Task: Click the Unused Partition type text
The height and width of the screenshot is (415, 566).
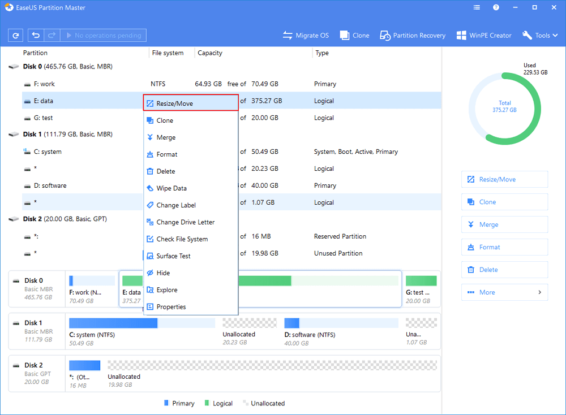Action: pos(338,253)
